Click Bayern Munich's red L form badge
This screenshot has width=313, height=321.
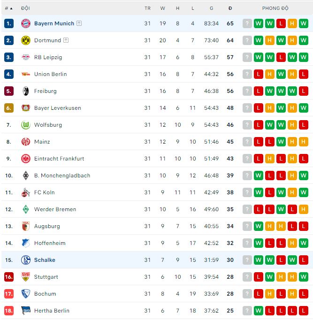tap(281, 23)
